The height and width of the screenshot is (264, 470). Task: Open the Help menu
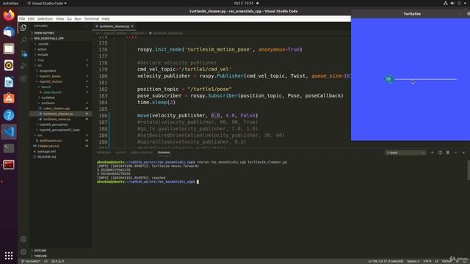click(x=106, y=18)
